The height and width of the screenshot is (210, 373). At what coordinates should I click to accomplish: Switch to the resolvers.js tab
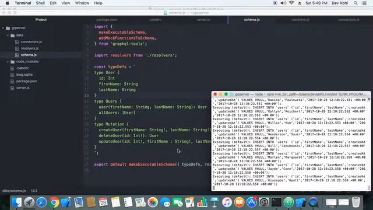tap(301, 20)
